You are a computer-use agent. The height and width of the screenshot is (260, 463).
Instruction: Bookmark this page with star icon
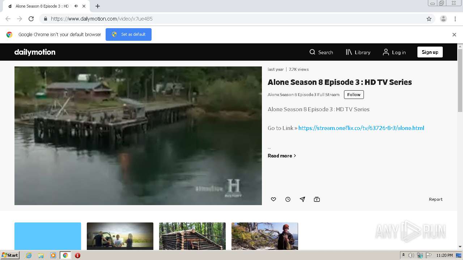[429, 19]
